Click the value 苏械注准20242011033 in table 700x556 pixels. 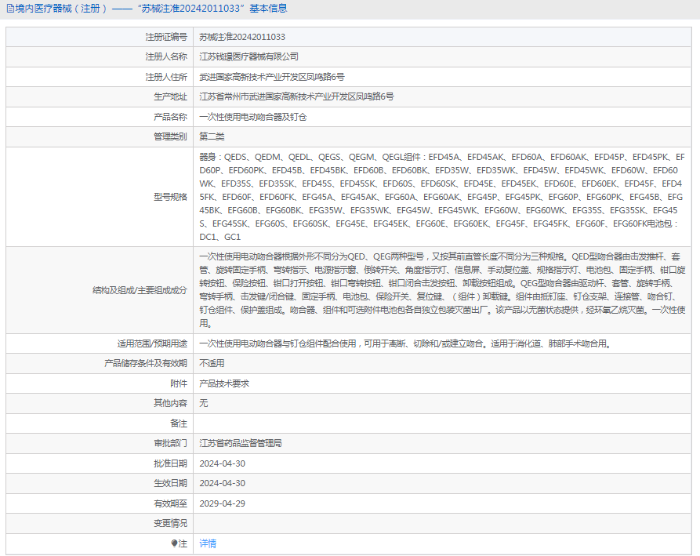(x=242, y=37)
